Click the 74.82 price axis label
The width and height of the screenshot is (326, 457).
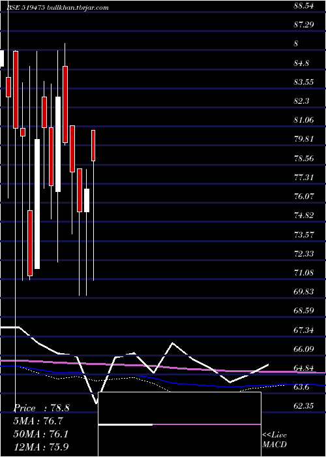(304, 215)
